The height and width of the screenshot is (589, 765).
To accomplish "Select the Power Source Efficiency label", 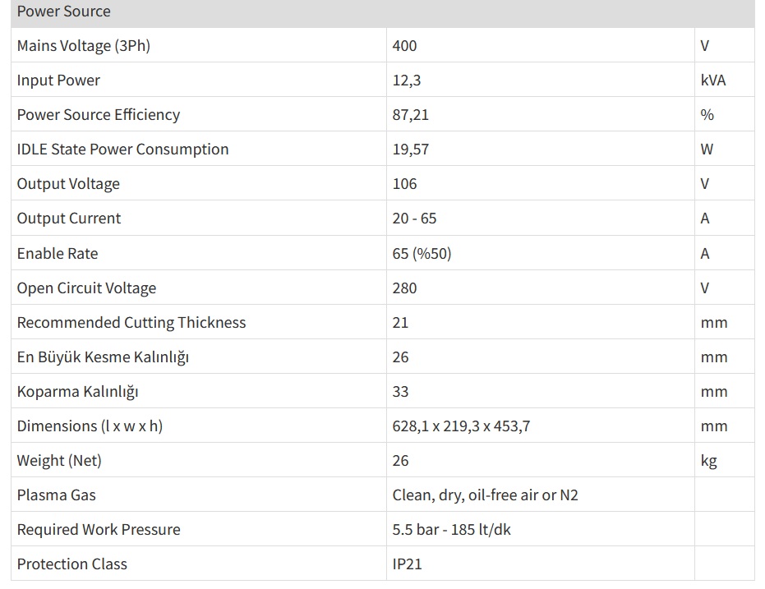I will click(99, 115).
